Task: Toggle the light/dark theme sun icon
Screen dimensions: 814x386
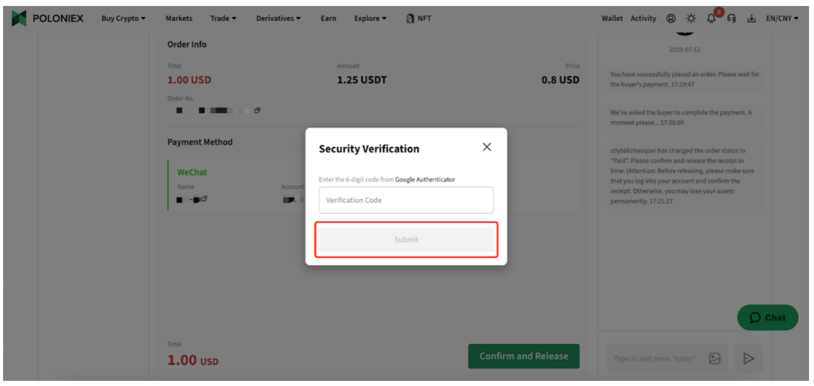Action: click(691, 18)
